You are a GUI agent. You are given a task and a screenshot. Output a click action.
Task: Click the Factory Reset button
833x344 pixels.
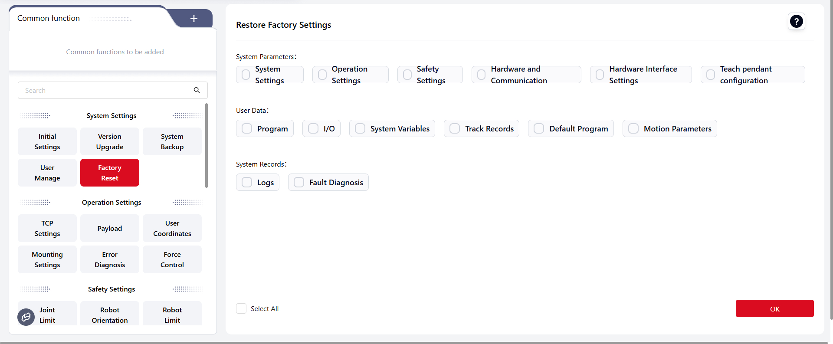point(110,173)
